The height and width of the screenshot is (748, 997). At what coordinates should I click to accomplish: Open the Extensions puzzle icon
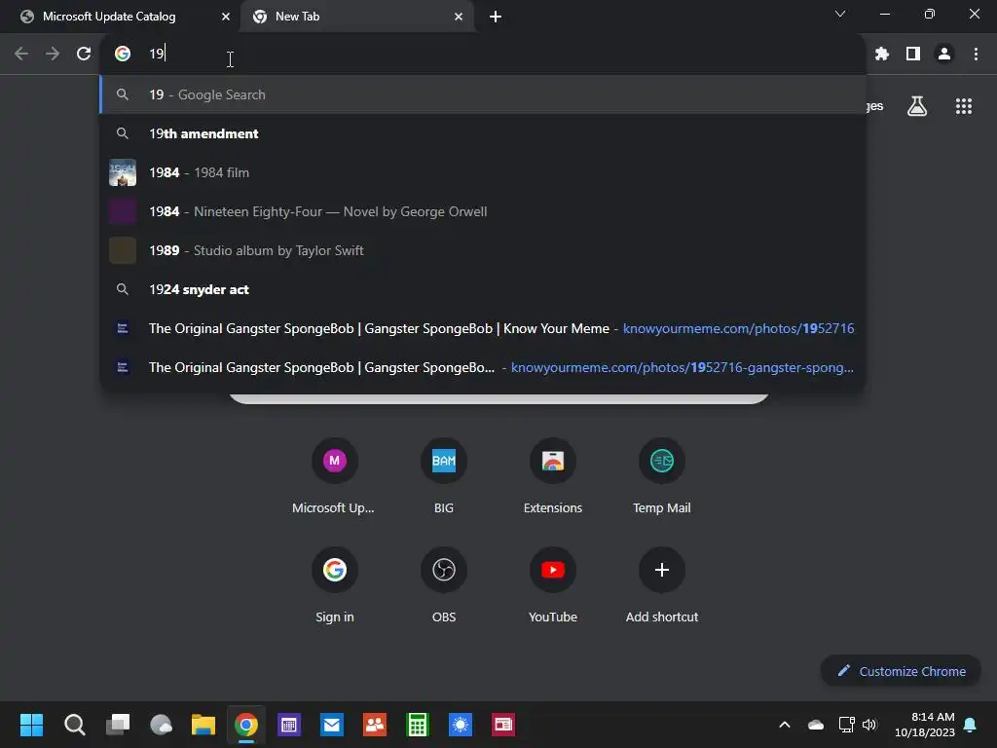pyautogui.click(x=881, y=55)
